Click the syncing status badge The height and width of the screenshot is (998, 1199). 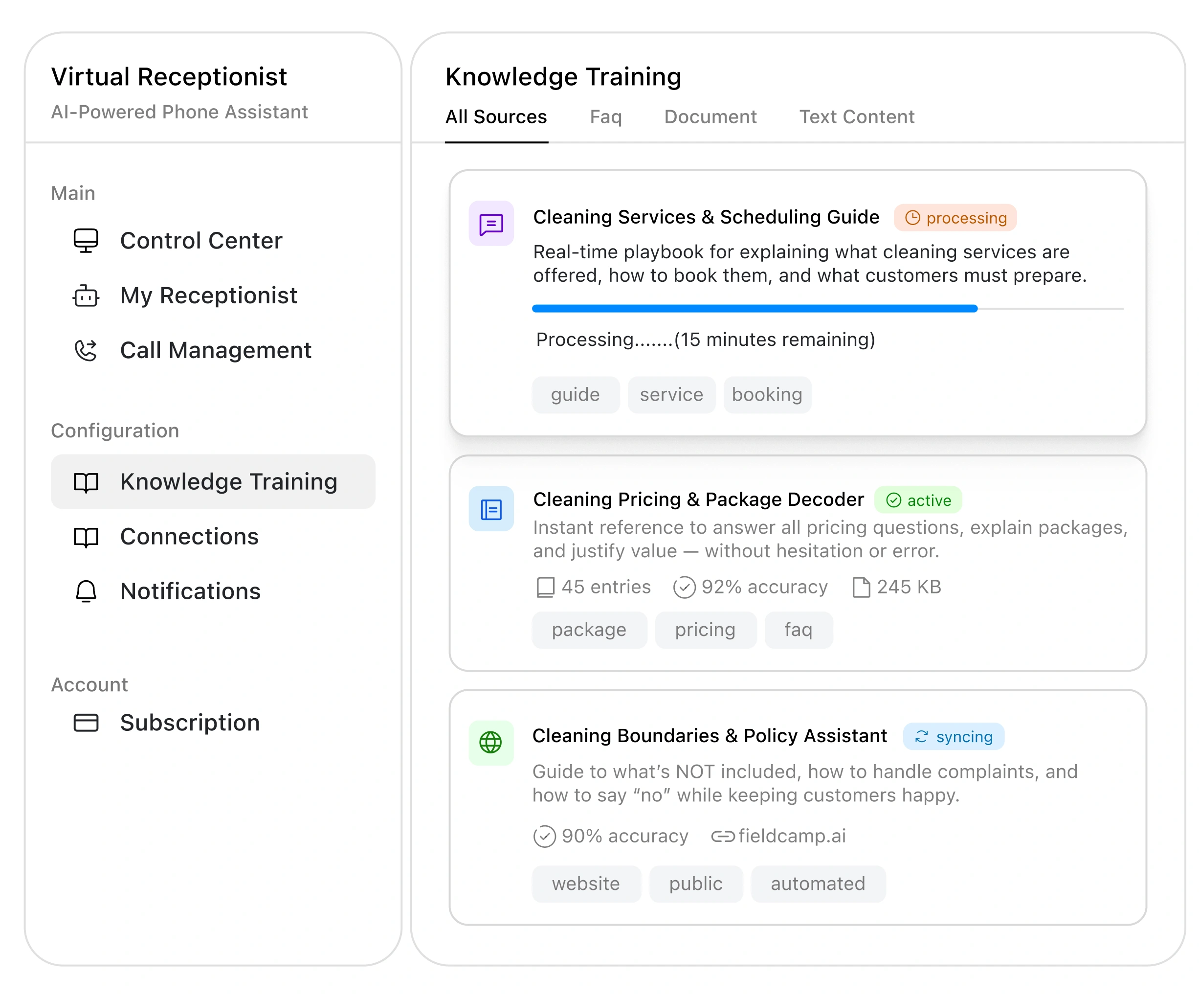pos(953,736)
